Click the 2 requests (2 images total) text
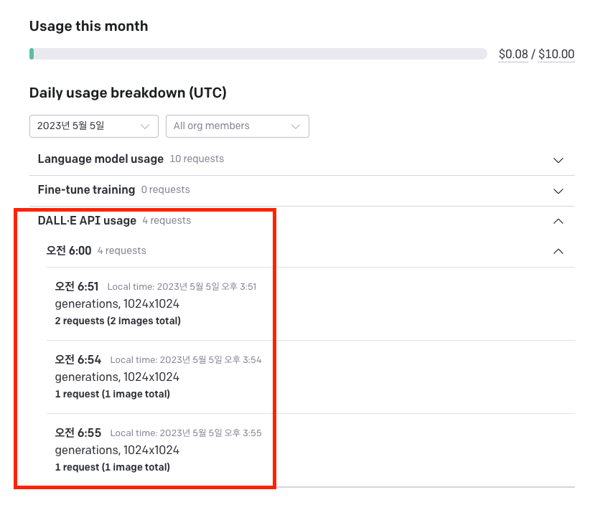The image size is (595, 505). tap(118, 321)
